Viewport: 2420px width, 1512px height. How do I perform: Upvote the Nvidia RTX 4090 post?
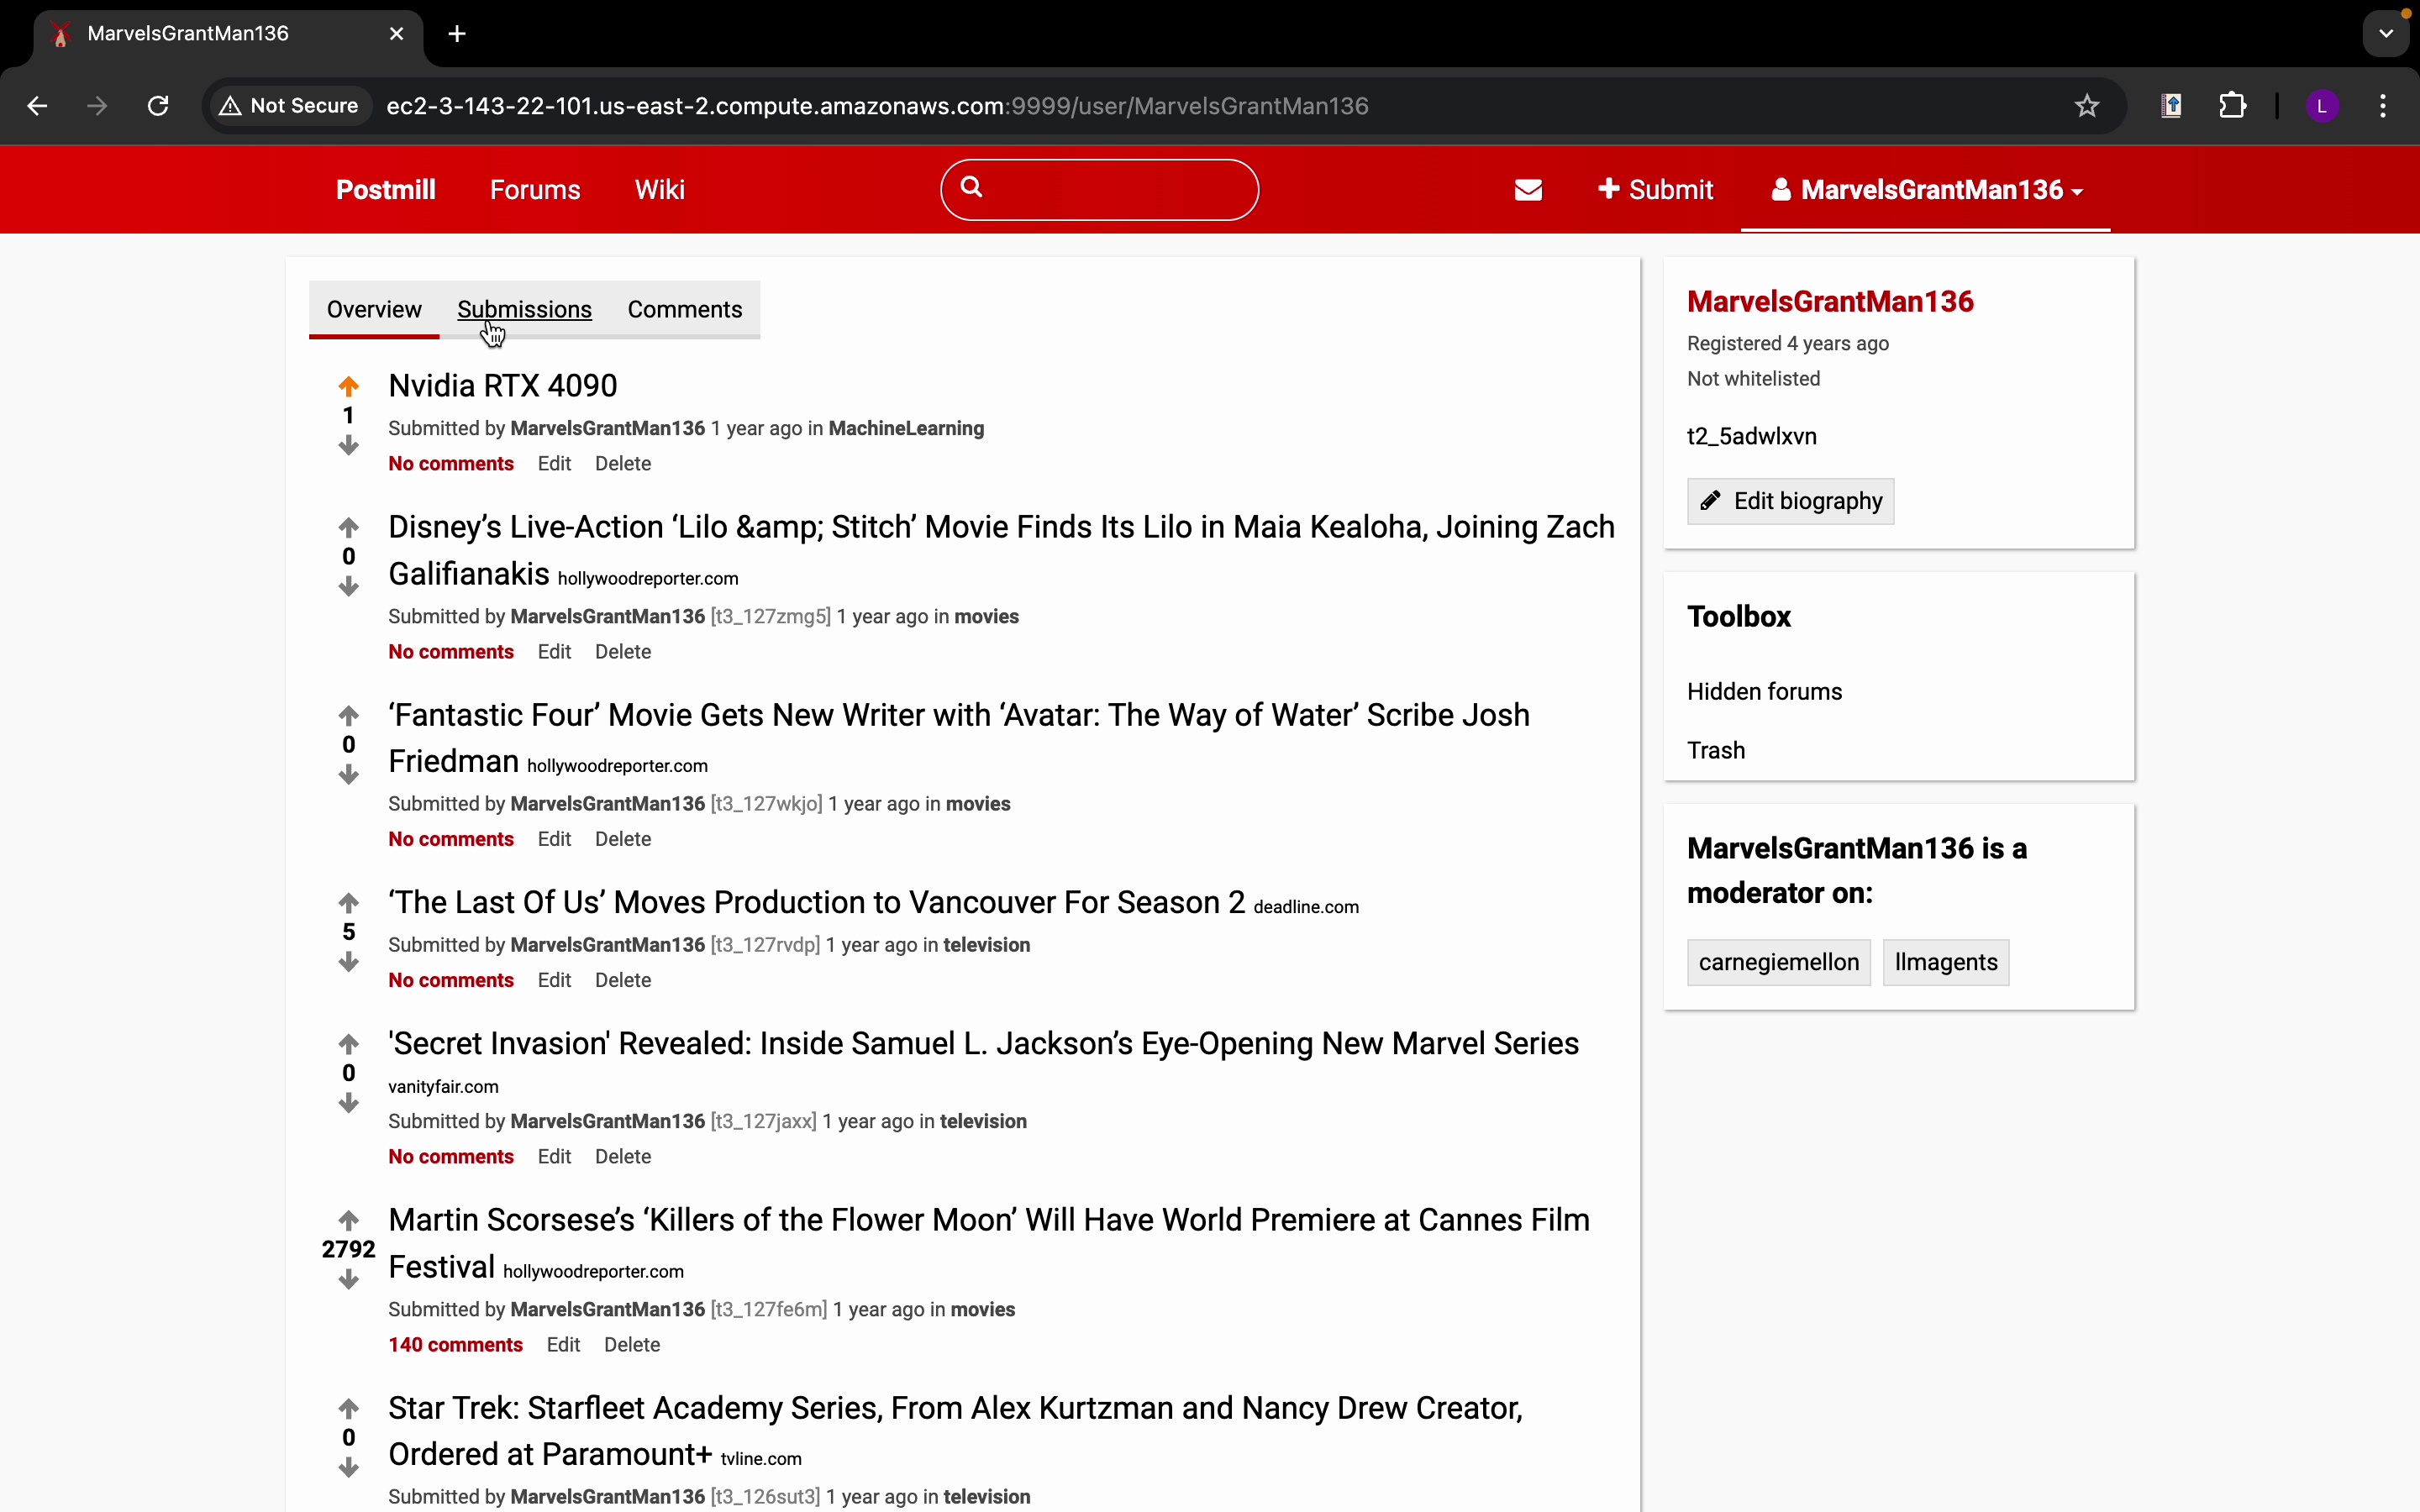(x=348, y=386)
